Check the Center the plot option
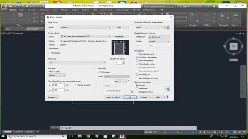The image size is (248, 139). click(76, 85)
